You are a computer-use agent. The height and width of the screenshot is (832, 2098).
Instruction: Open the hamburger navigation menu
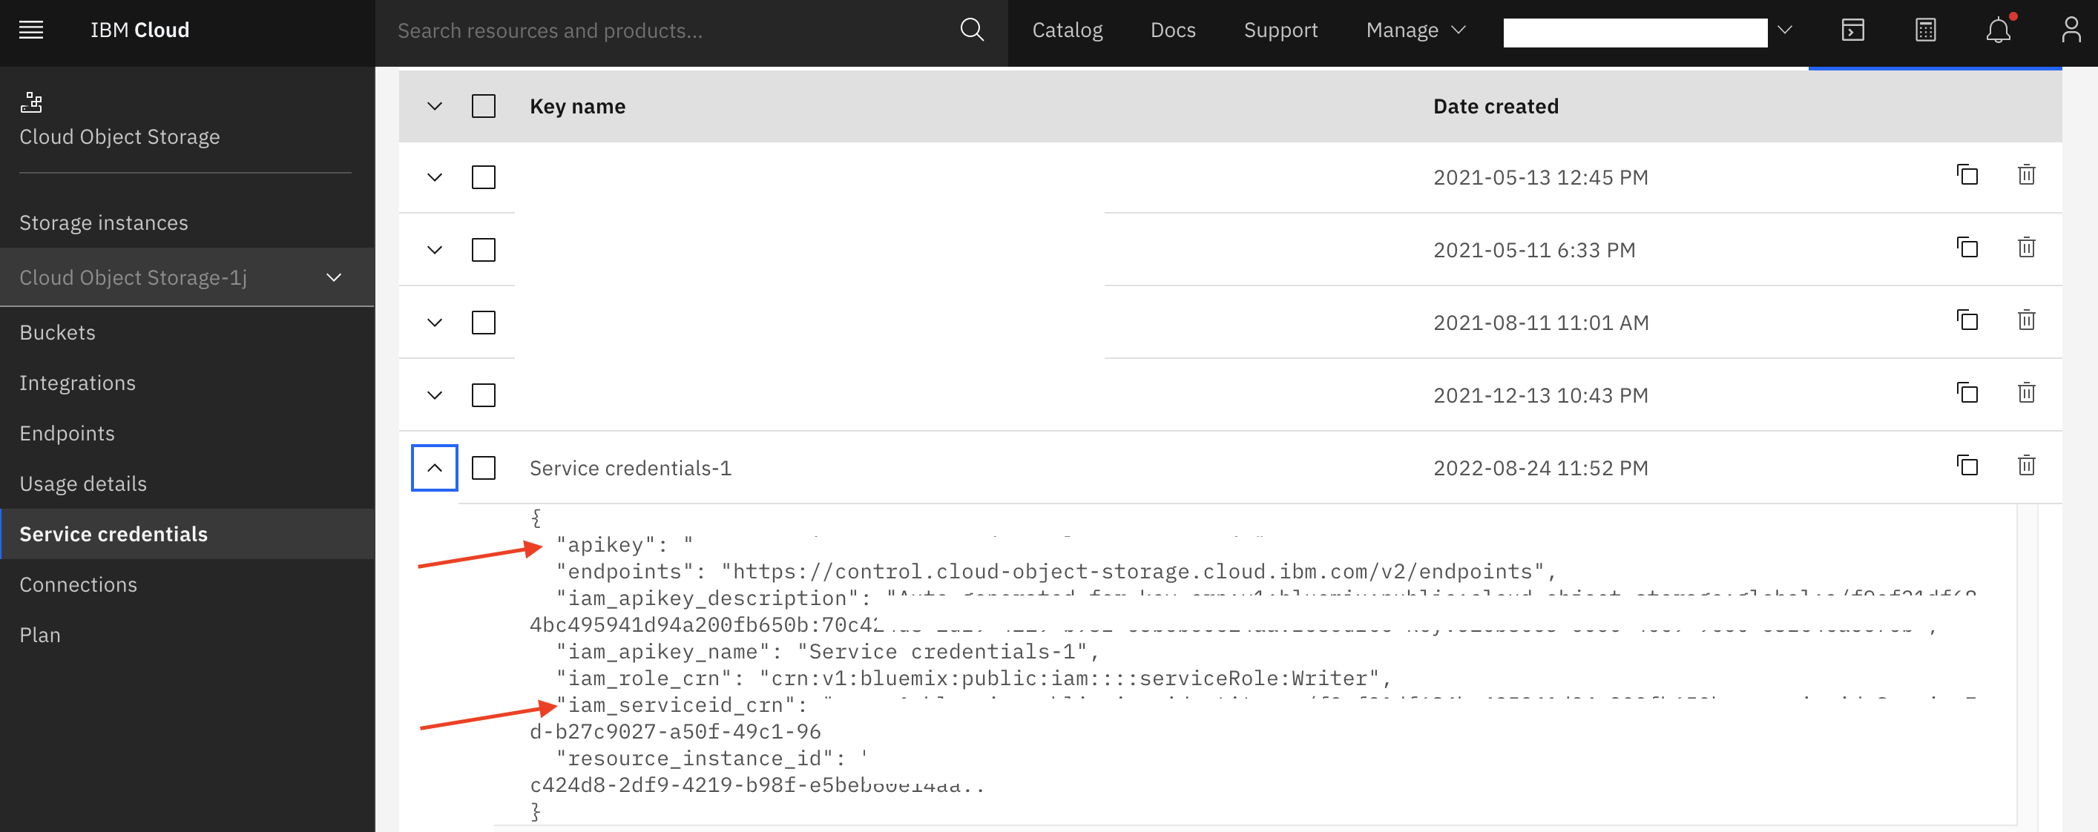31,31
